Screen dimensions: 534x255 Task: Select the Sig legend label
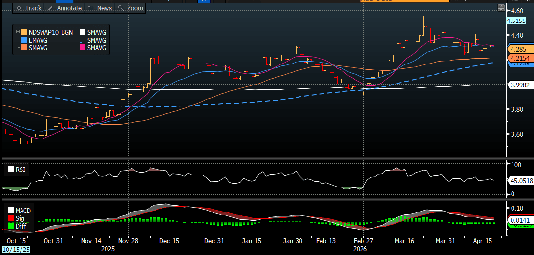(20, 218)
